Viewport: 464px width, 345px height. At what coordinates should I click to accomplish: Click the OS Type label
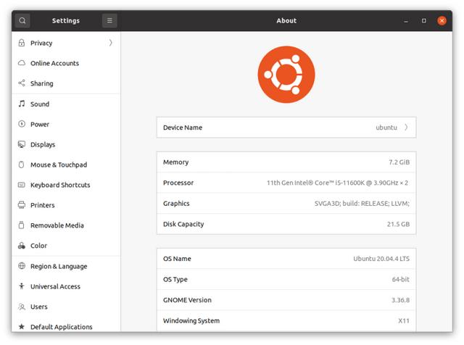click(175, 279)
